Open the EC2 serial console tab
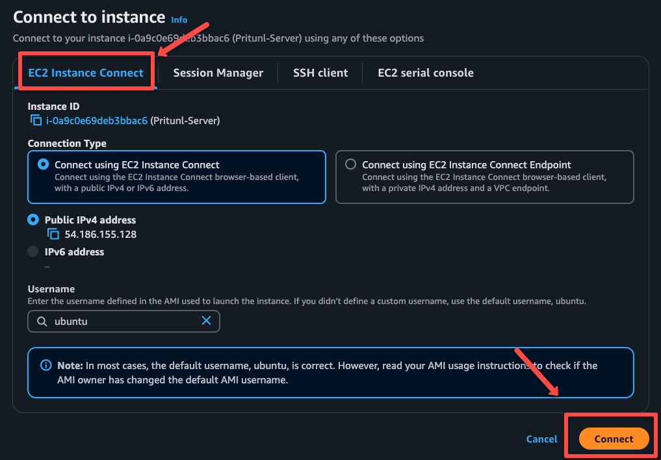661x460 pixels. tap(425, 73)
